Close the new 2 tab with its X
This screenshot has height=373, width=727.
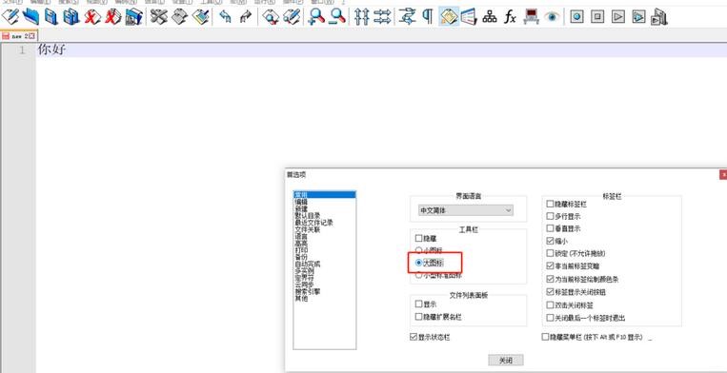pyautogui.click(x=31, y=35)
